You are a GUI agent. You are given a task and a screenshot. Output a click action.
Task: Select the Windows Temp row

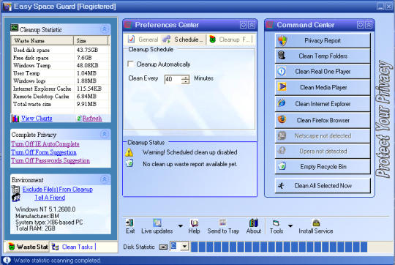tap(61, 65)
